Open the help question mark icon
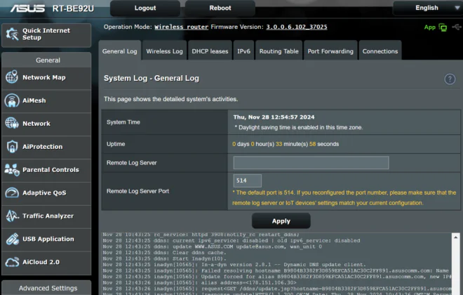Image resolution: width=463 pixels, height=295 pixels. (450, 79)
